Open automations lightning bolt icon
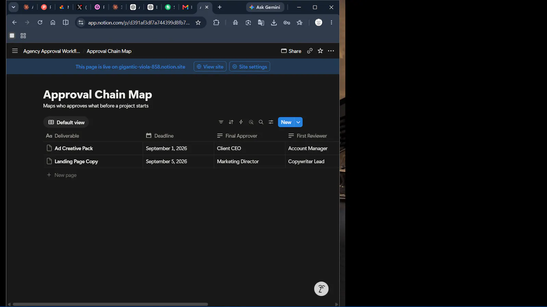The width and height of the screenshot is (547, 307). (x=241, y=122)
